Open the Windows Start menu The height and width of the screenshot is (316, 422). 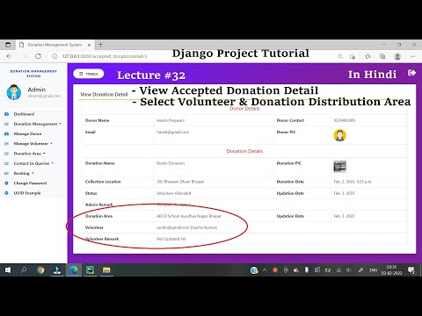8,269
